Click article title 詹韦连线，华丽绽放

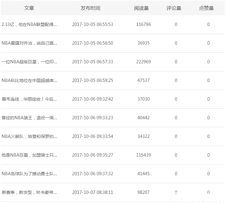click(29, 99)
